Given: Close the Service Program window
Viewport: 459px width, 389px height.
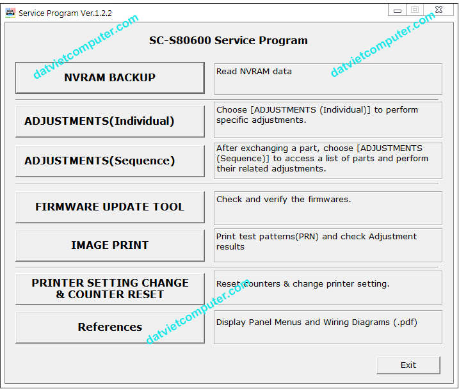Looking at the screenshot, I should (x=439, y=10).
